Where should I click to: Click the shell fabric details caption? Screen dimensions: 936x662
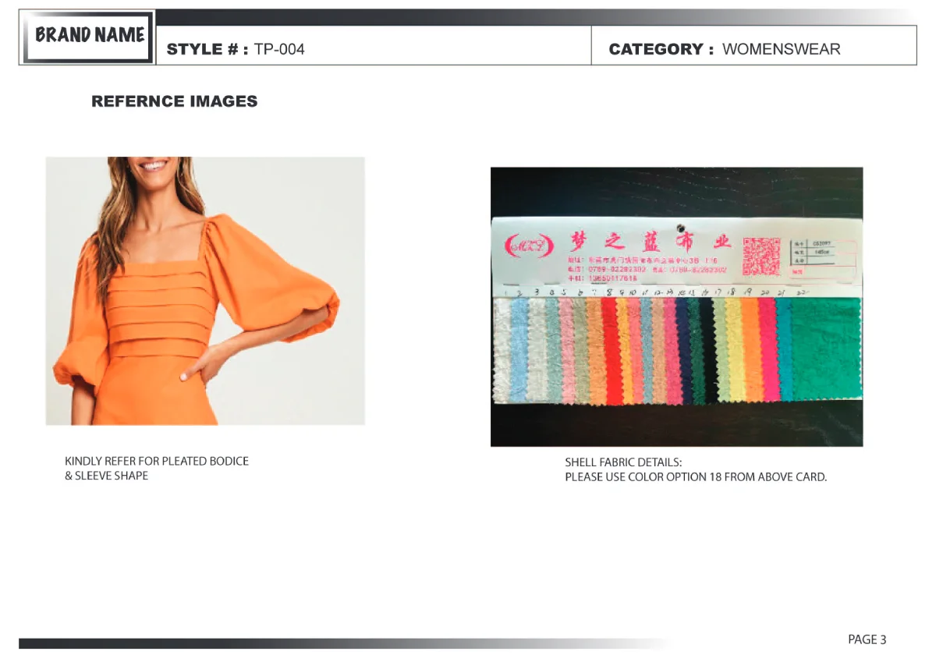695,469
